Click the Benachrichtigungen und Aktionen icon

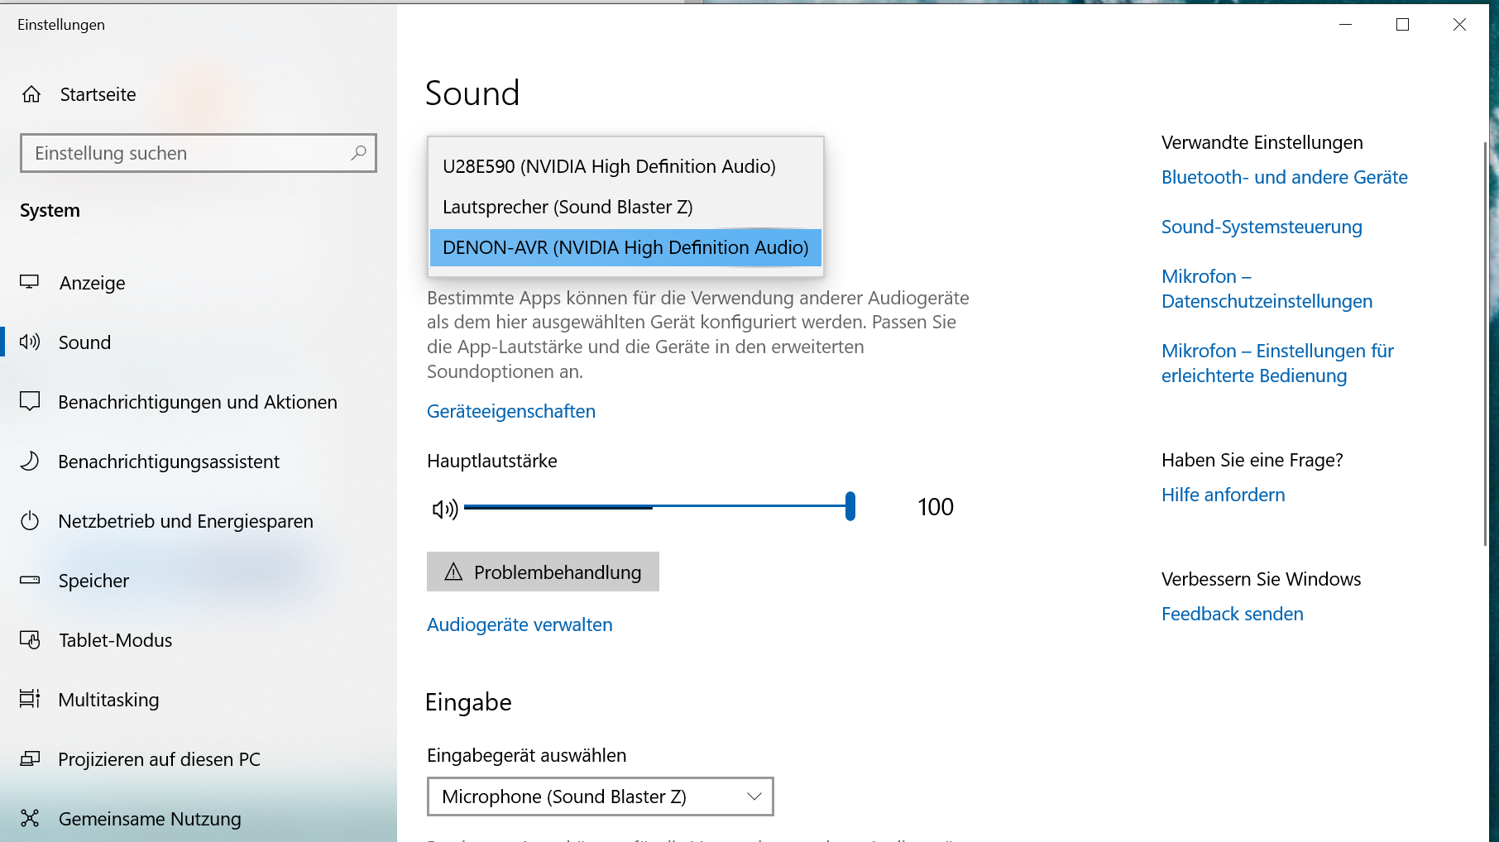(x=30, y=401)
